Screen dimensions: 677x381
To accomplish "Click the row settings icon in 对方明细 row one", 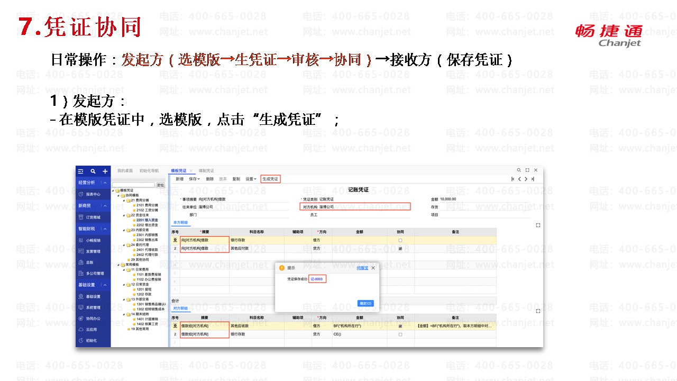I will pyautogui.click(x=175, y=326).
